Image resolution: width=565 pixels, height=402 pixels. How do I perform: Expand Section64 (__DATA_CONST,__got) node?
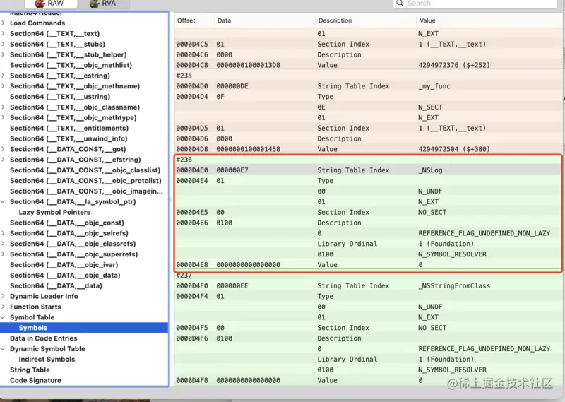4,149
